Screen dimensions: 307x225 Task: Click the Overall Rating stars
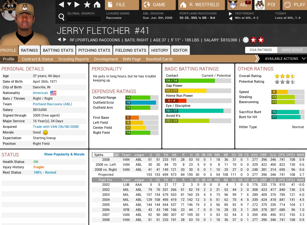coord(285,76)
